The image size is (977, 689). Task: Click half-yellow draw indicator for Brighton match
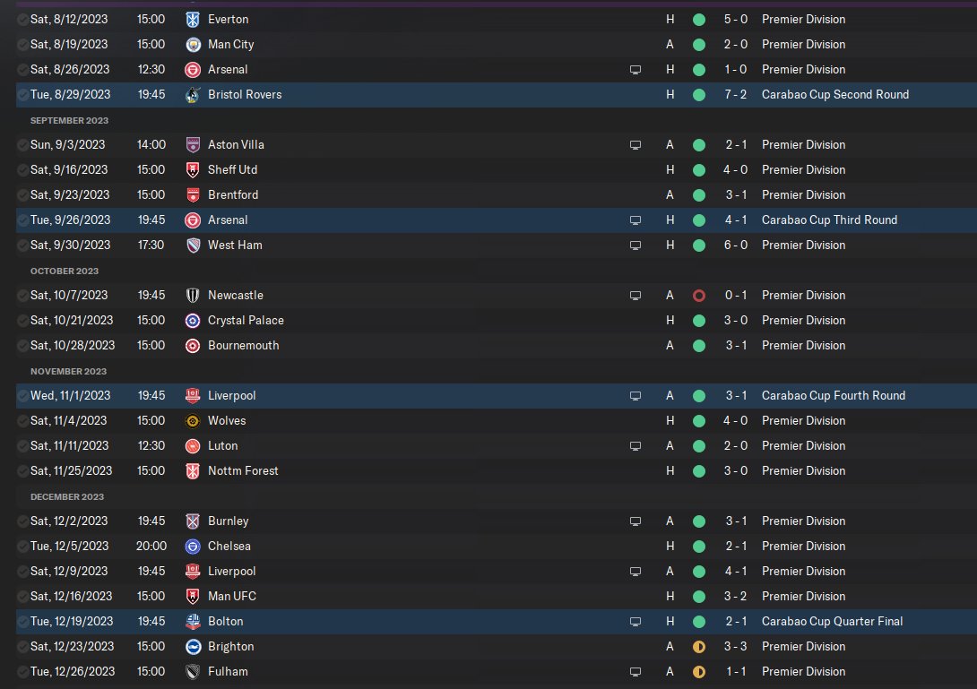point(699,646)
